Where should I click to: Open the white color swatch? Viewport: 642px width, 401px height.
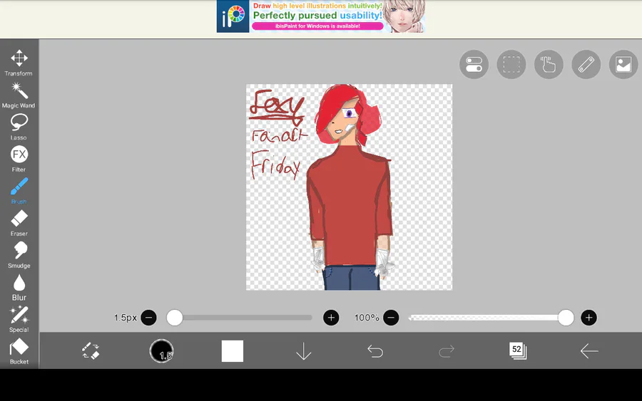(x=232, y=351)
